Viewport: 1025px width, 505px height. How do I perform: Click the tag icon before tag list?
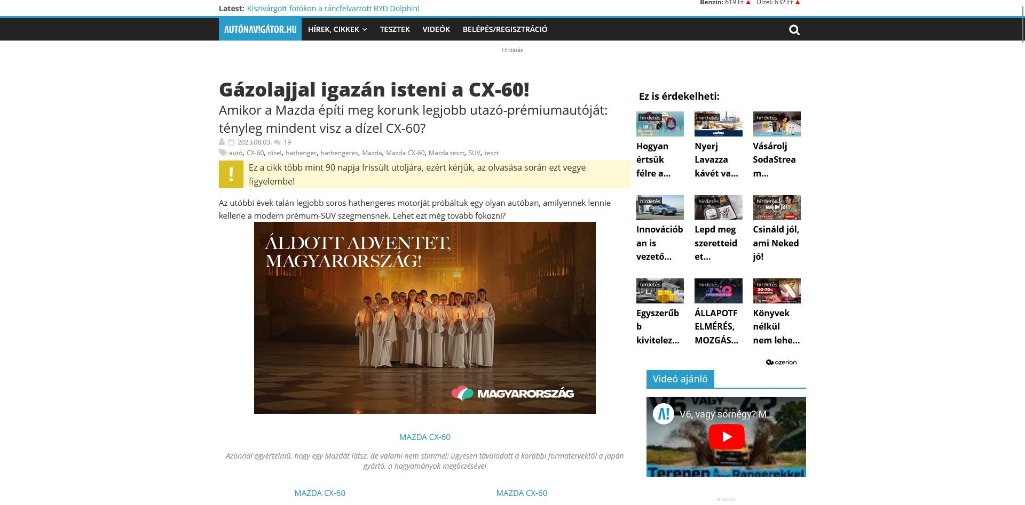[x=223, y=153]
